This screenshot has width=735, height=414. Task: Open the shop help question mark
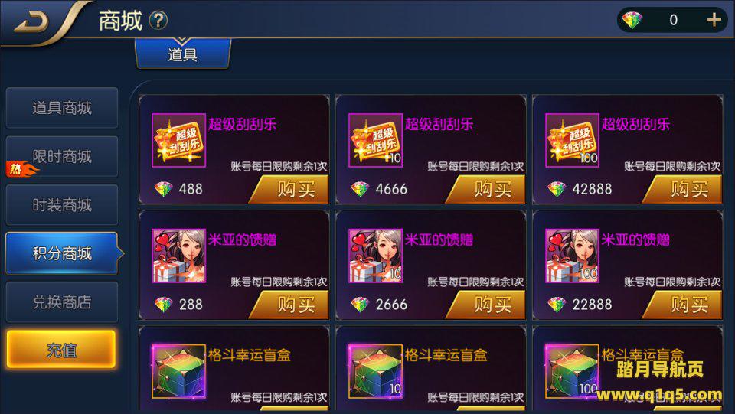158,20
